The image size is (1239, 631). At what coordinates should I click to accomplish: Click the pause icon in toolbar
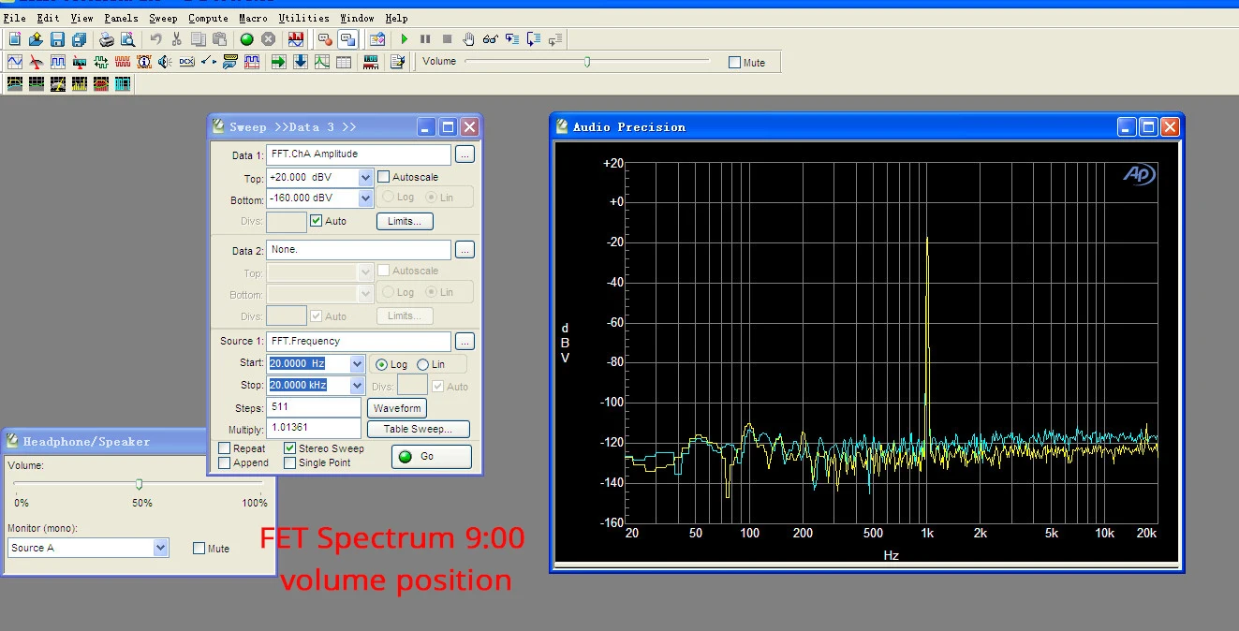[425, 39]
